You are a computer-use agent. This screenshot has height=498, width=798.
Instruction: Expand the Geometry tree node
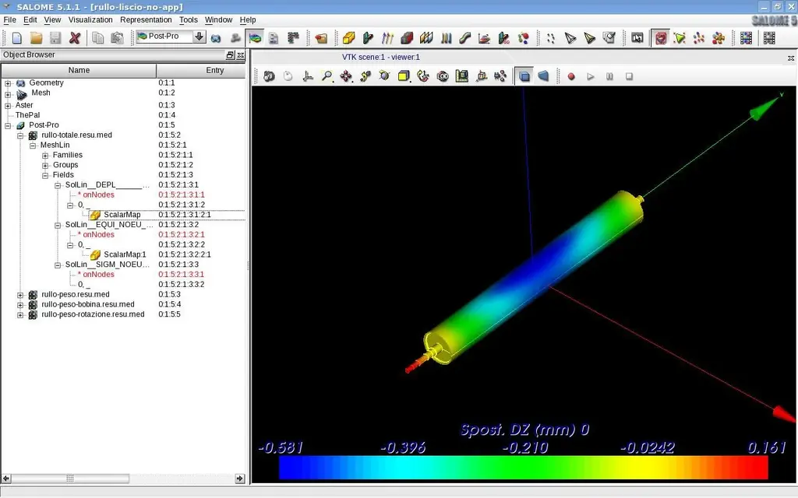pos(8,82)
